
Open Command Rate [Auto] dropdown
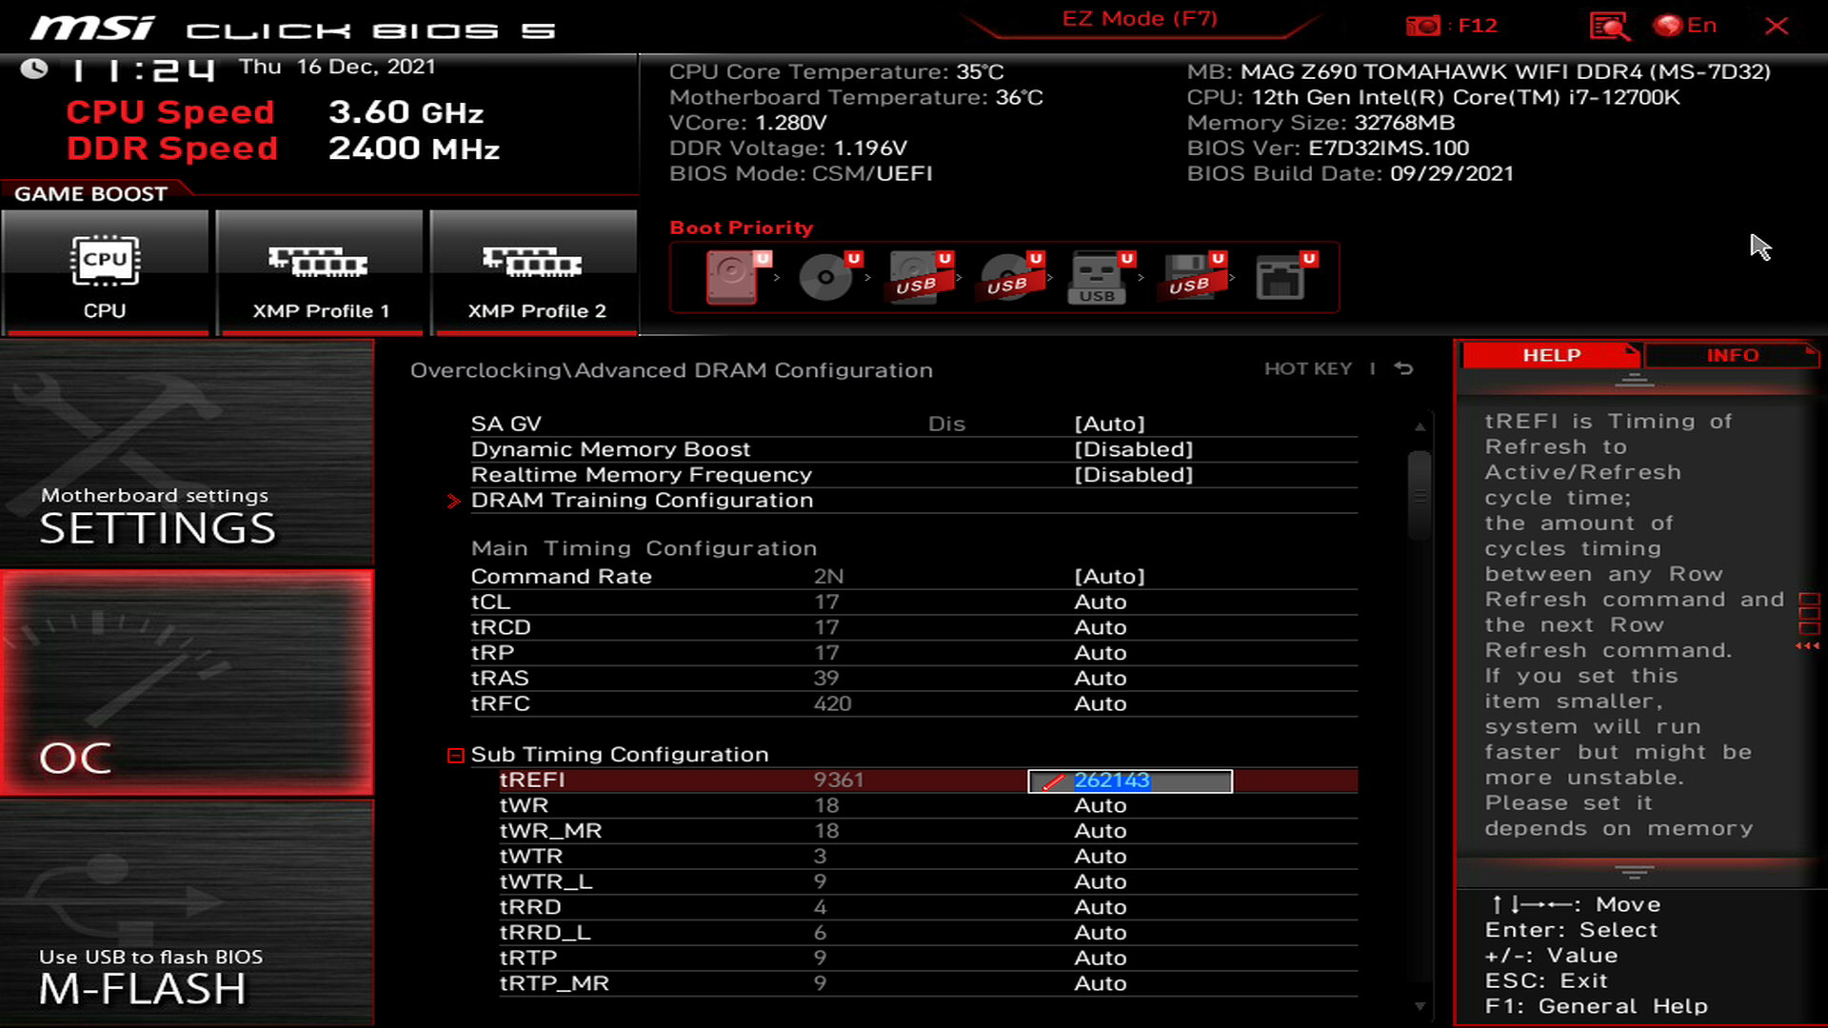coord(1109,576)
